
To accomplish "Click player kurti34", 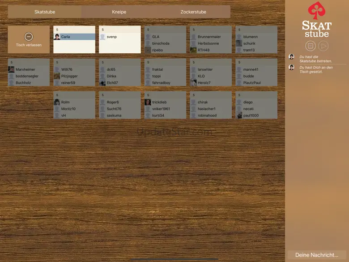I will click(166, 116).
